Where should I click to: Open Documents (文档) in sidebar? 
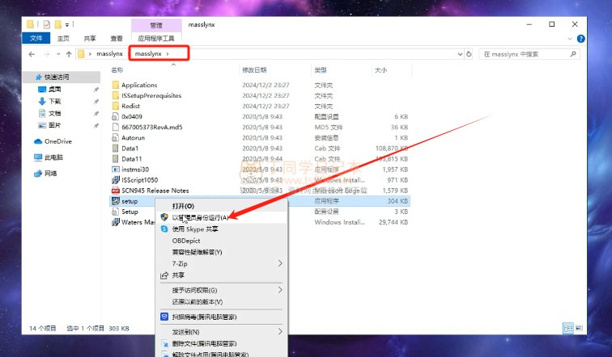(x=55, y=113)
